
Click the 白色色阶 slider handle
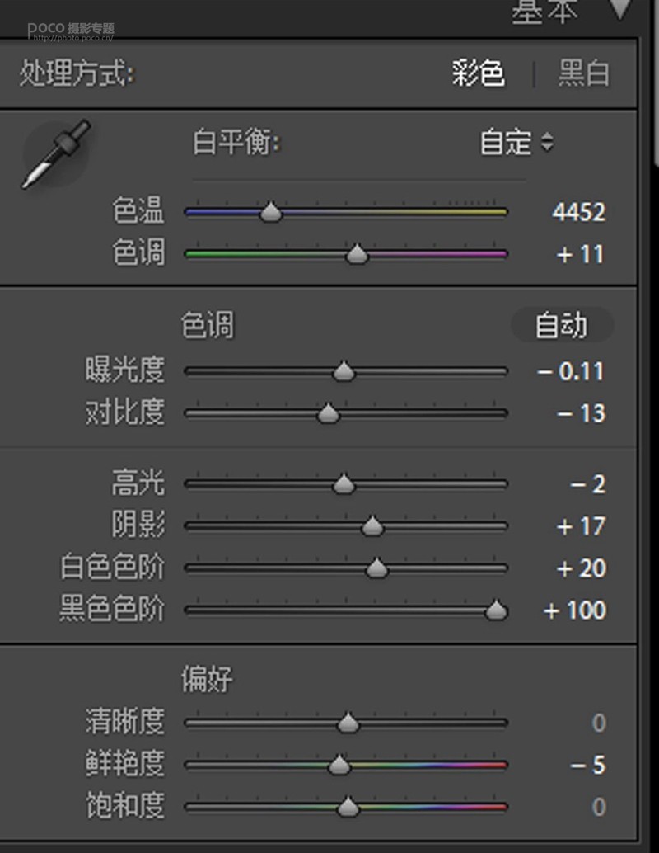click(x=376, y=568)
